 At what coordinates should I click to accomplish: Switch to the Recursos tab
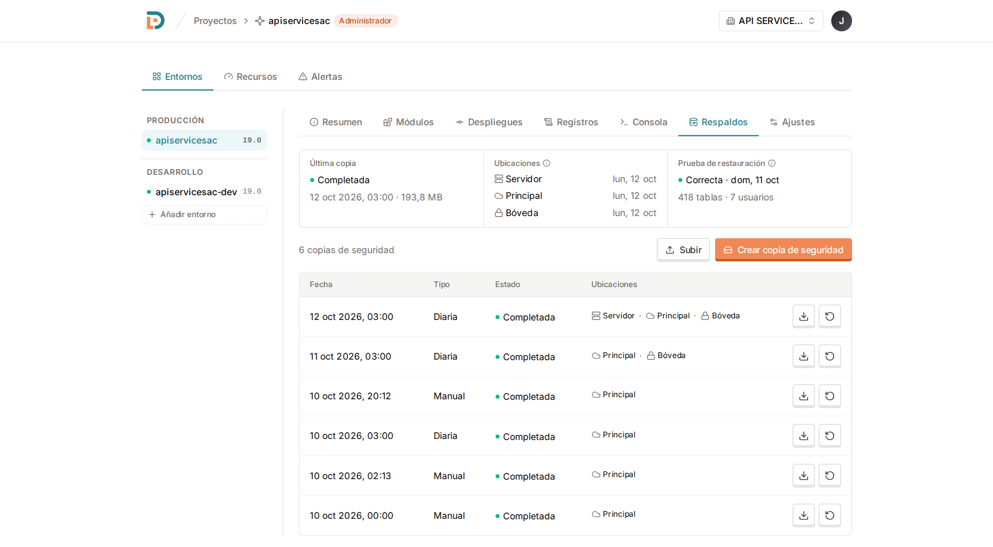tap(250, 77)
